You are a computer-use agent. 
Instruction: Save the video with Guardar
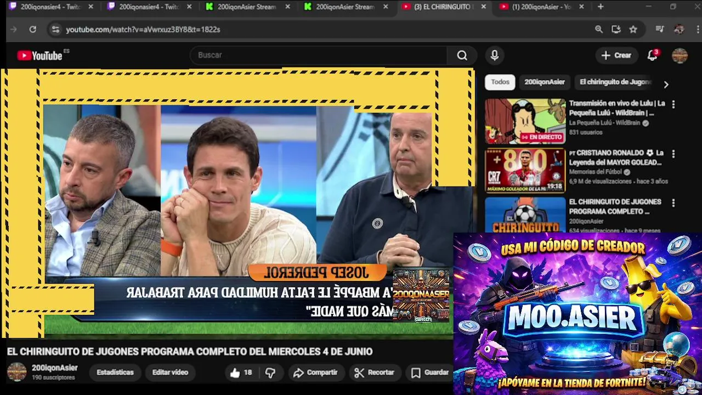(x=430, y=373)
